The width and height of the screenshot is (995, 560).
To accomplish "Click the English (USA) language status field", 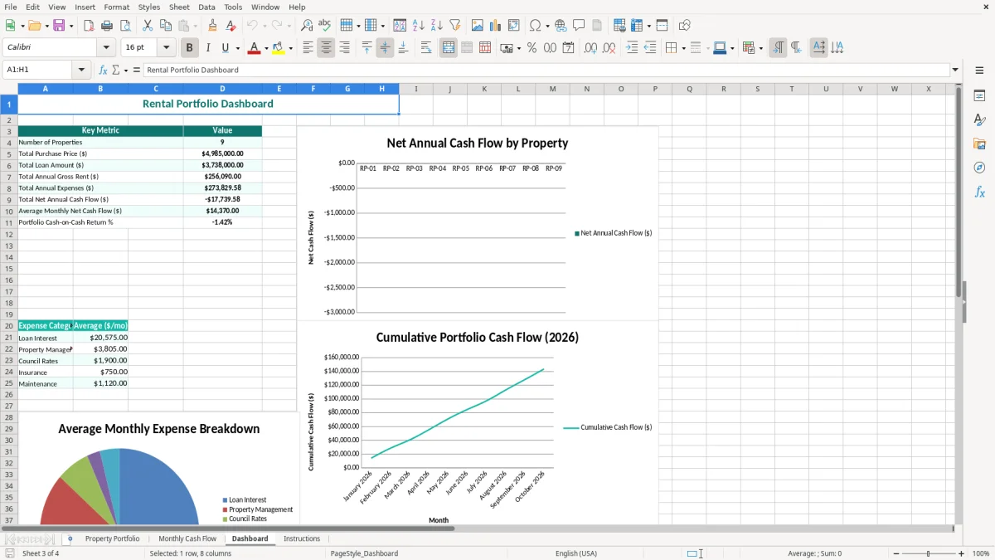I will (576, 553).
